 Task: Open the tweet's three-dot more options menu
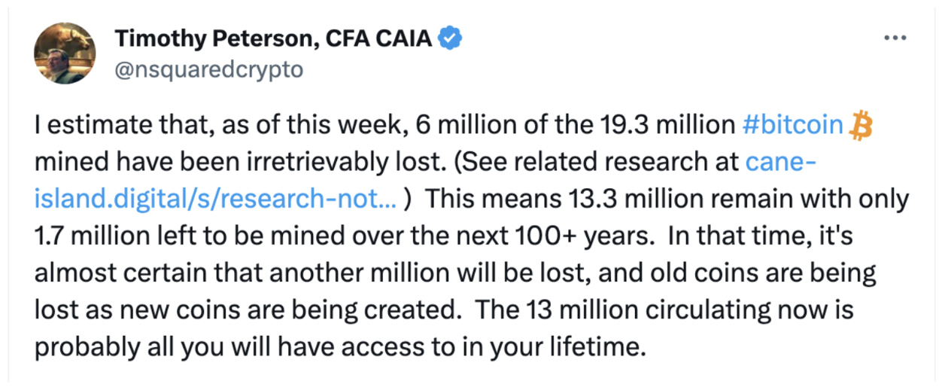895,38
